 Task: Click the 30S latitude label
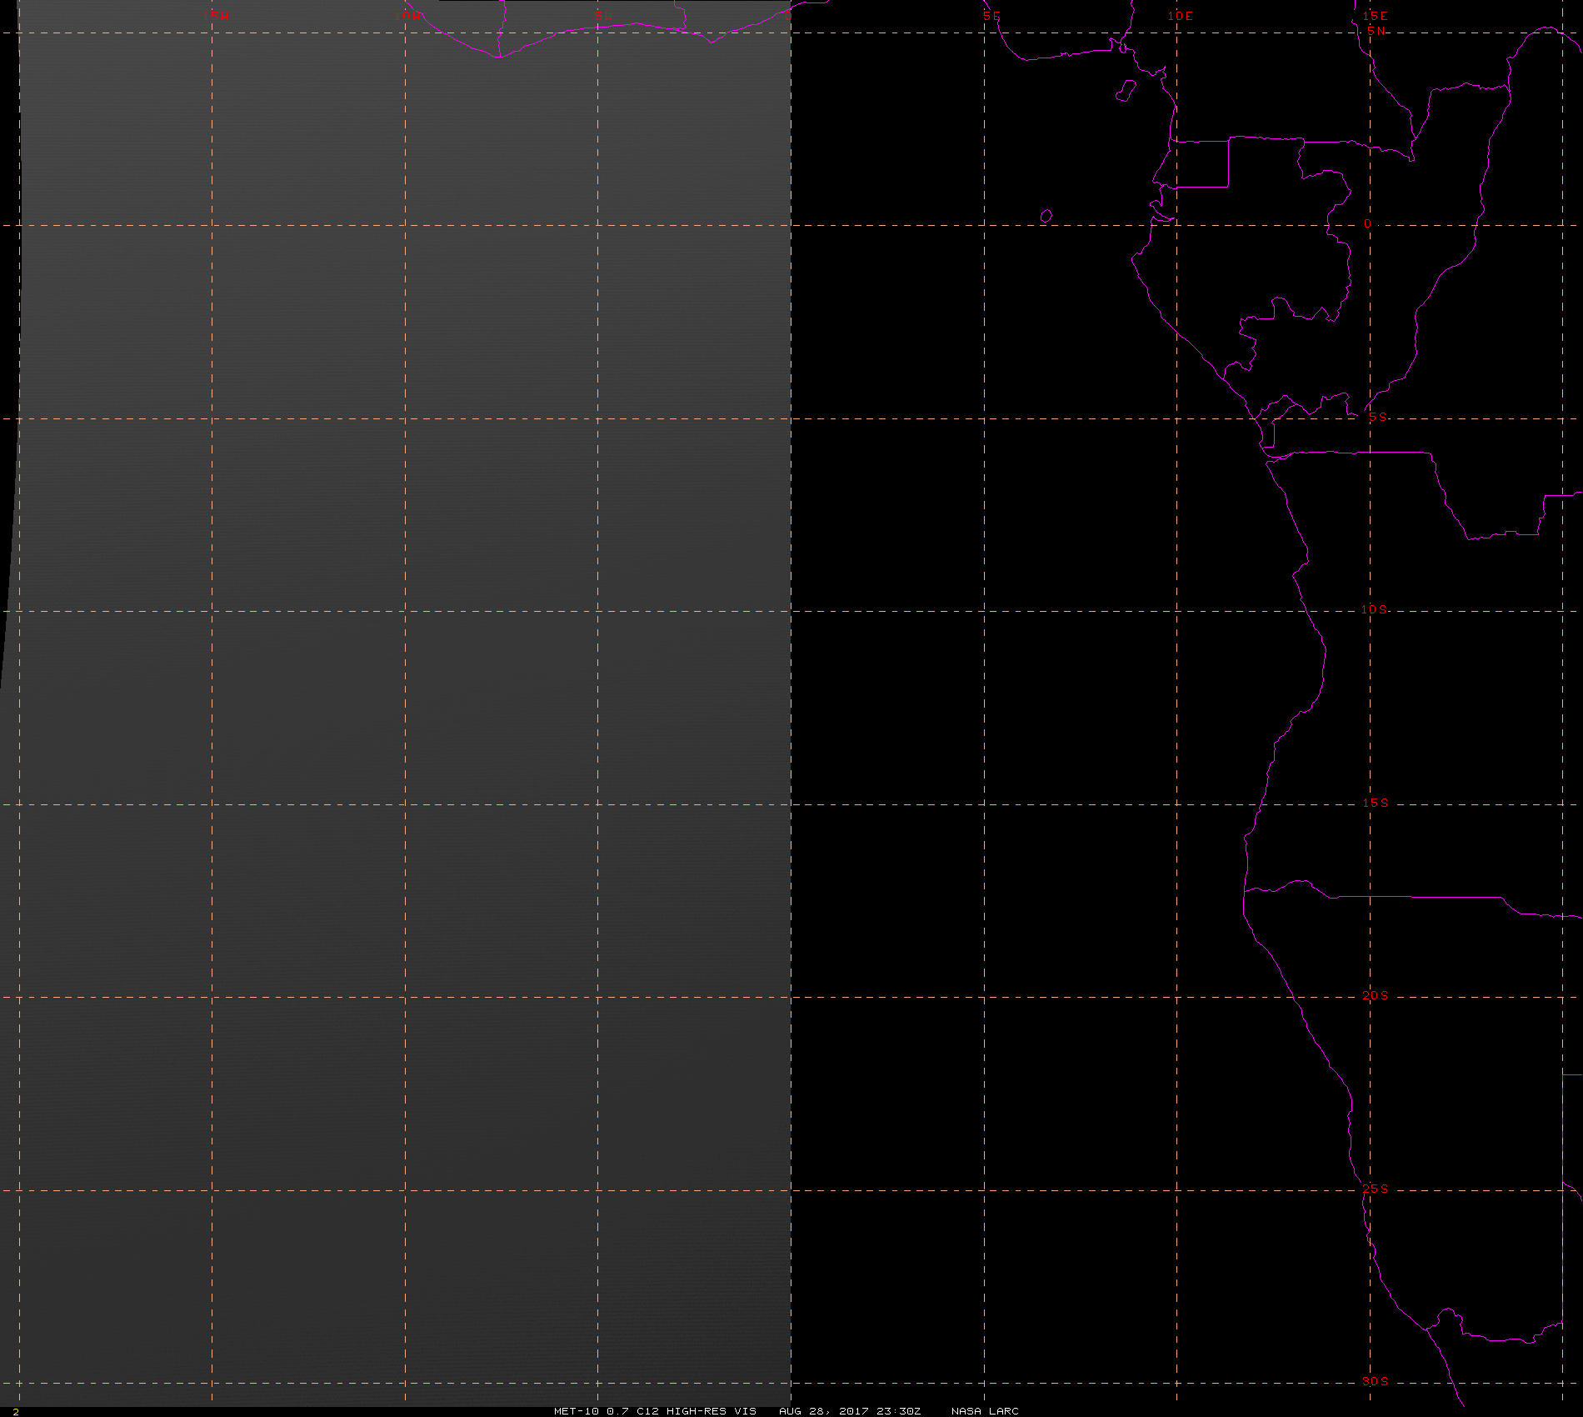tap(1376, 1381)
